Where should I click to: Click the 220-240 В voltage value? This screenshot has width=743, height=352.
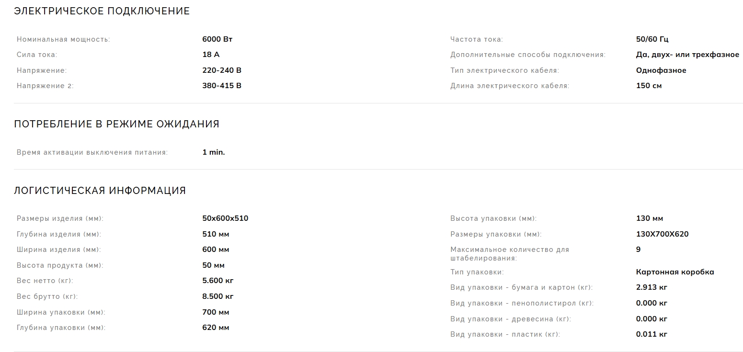coord(222,70)
